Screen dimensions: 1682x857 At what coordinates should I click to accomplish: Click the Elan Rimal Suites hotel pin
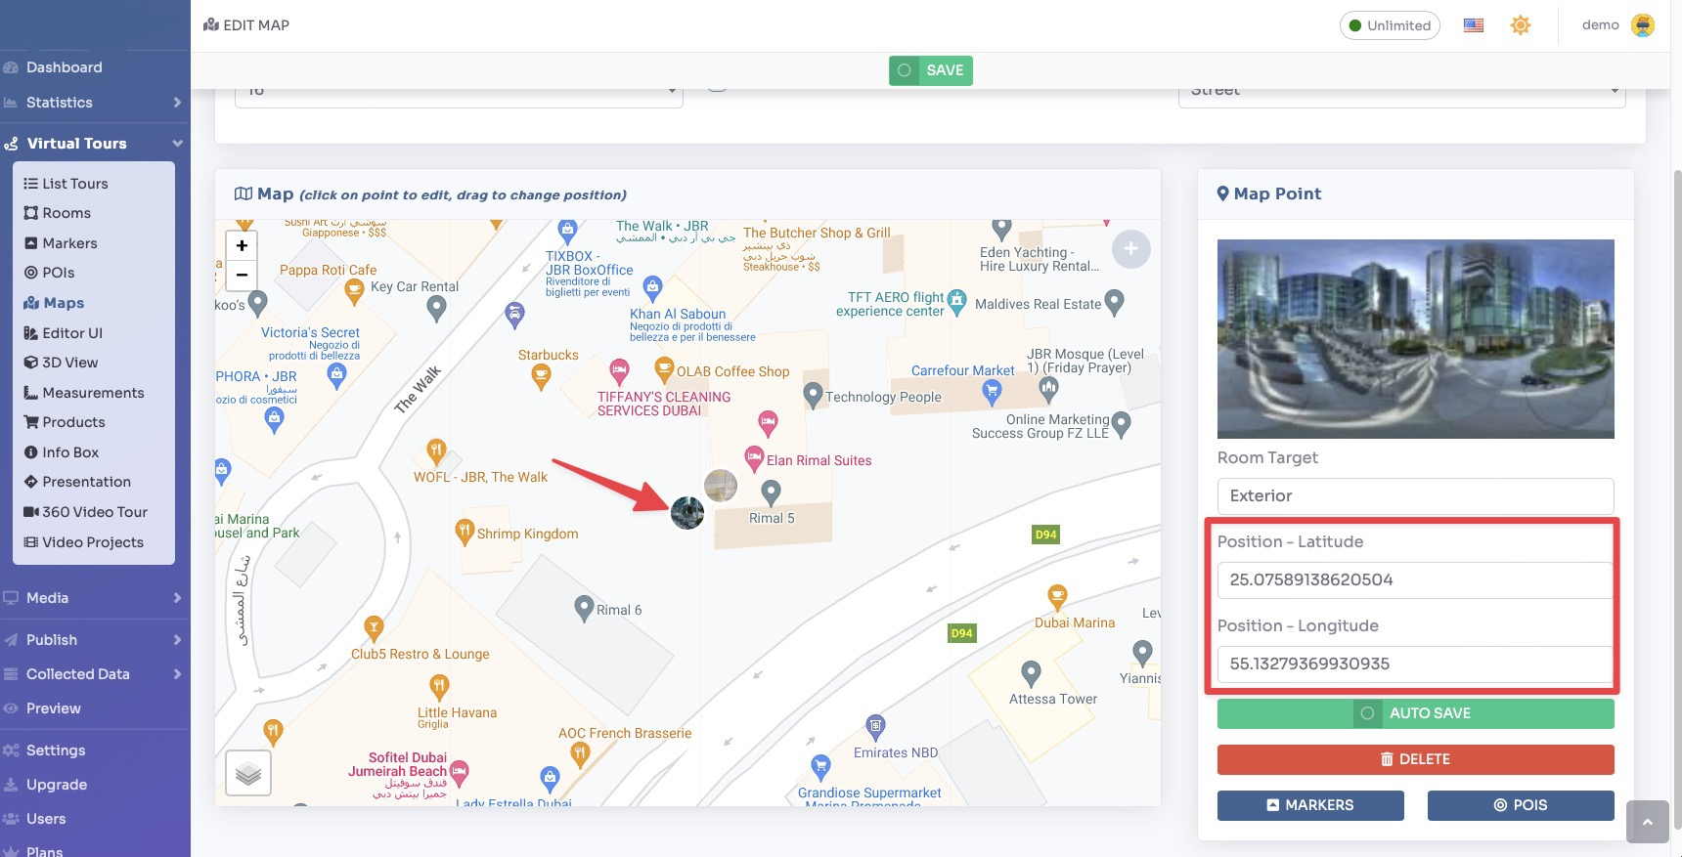pos(754,458)
